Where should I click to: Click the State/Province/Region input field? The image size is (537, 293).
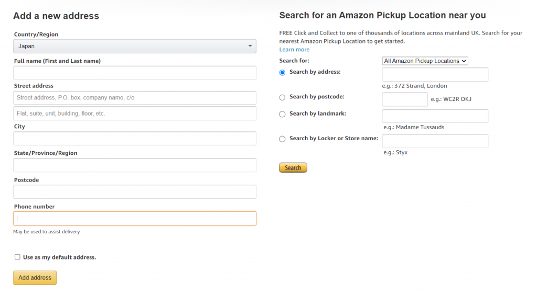135,165
